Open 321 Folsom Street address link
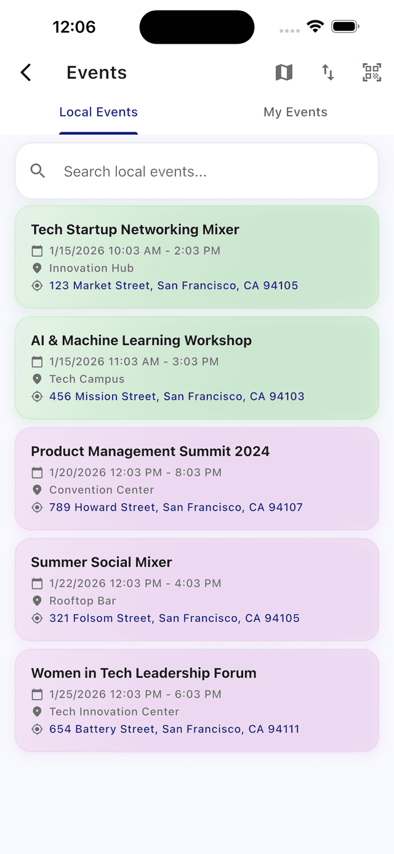 [x=174, y=618]
